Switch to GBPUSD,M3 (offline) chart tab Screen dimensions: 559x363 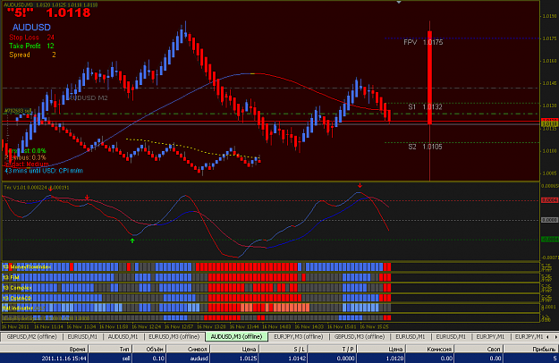[360, 336]
